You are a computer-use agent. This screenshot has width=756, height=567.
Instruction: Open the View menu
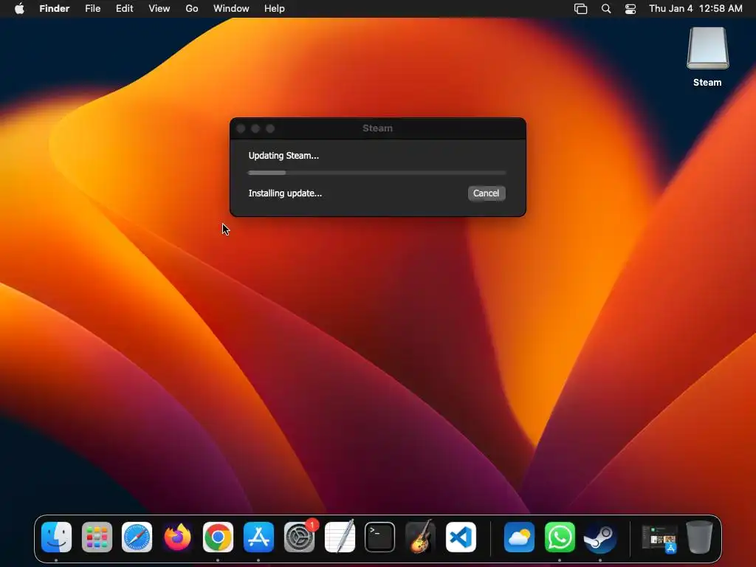coord(159,9)
